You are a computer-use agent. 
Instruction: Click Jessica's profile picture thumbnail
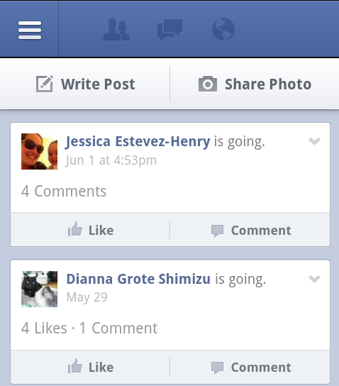40,151
